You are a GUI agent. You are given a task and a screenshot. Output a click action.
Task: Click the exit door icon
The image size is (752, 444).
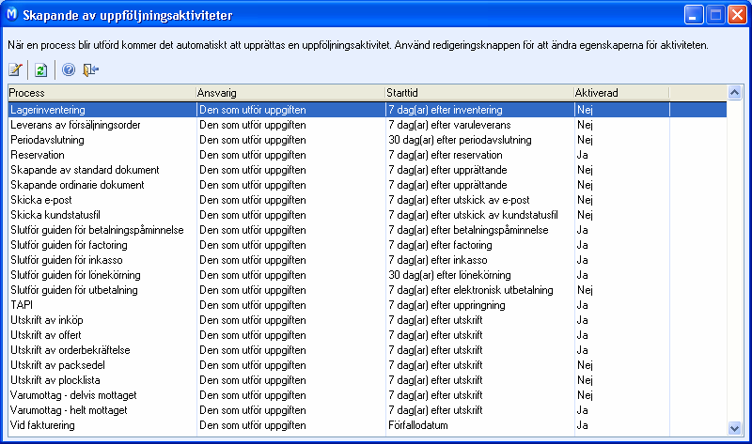[90, 69]
